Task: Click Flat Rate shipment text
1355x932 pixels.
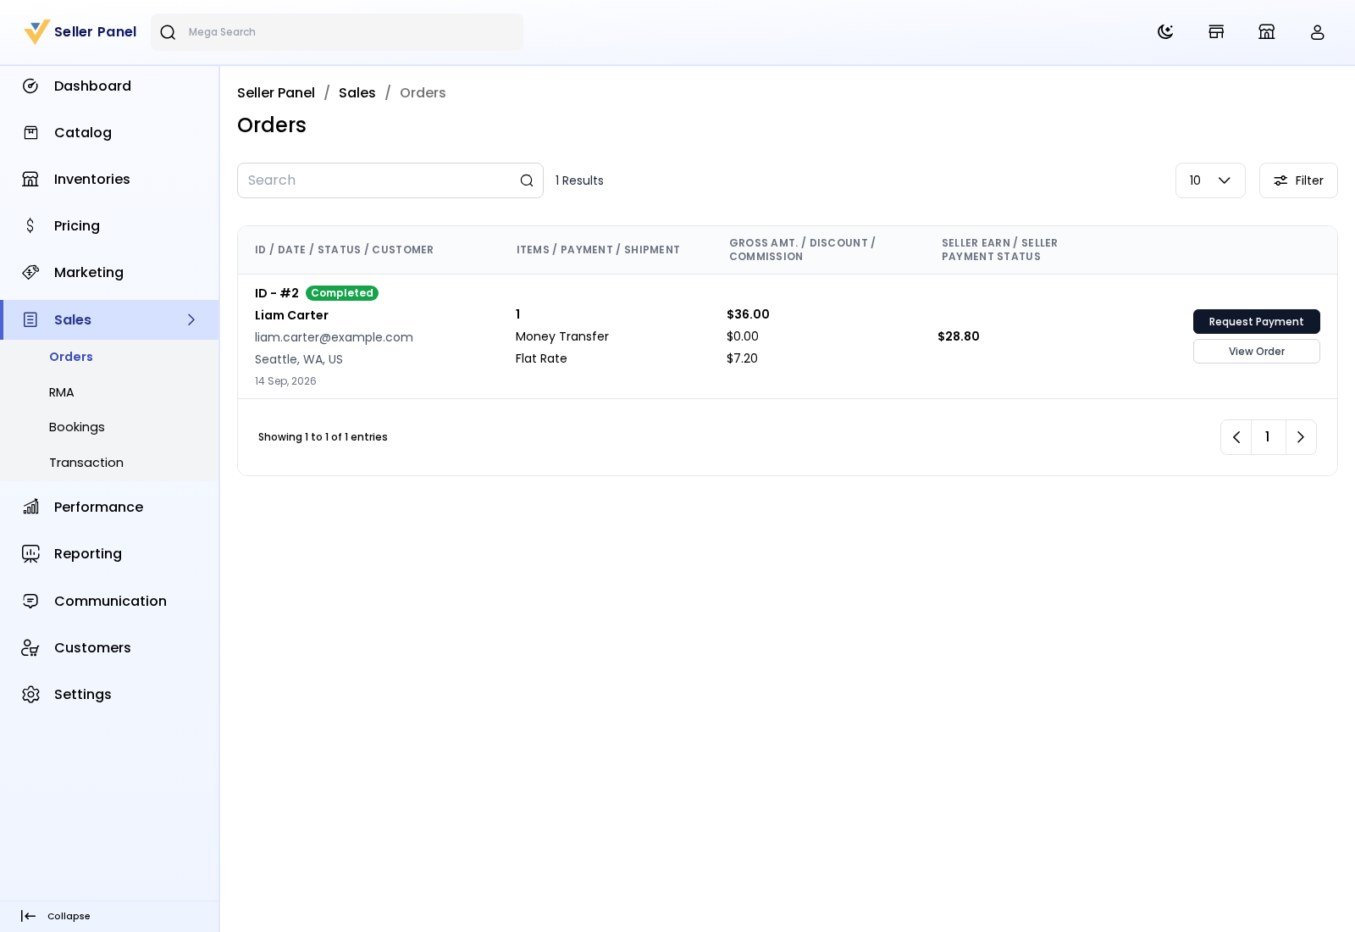Action: coord(541,358)
